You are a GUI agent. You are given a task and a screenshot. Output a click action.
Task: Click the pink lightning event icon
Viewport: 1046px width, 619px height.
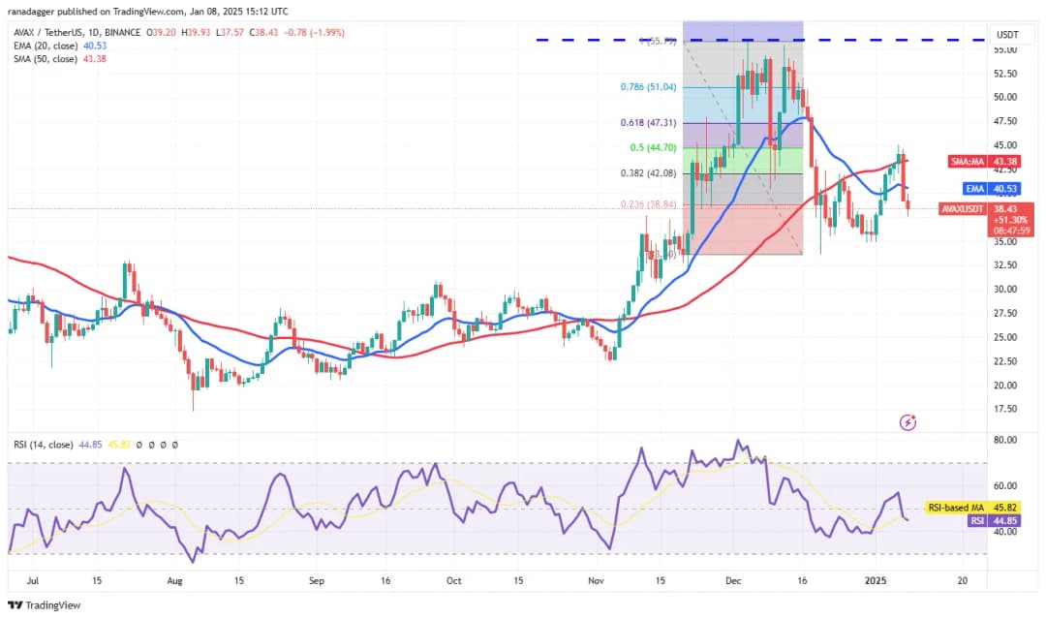point(908,422)
